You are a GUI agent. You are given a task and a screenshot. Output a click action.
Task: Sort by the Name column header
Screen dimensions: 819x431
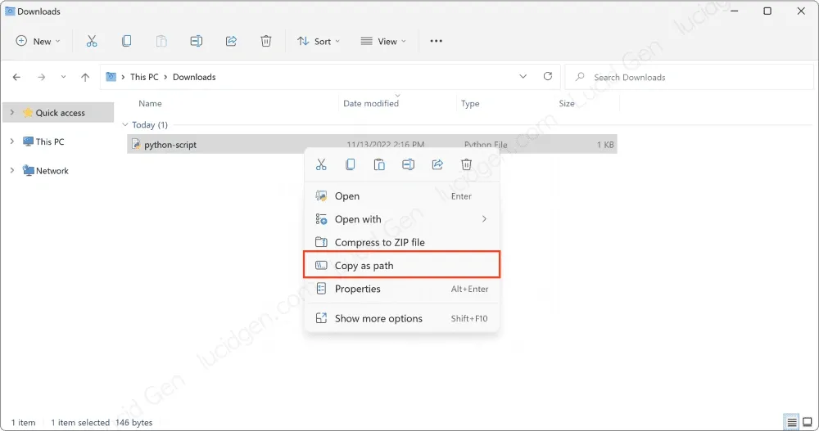[x=150, y=103]
